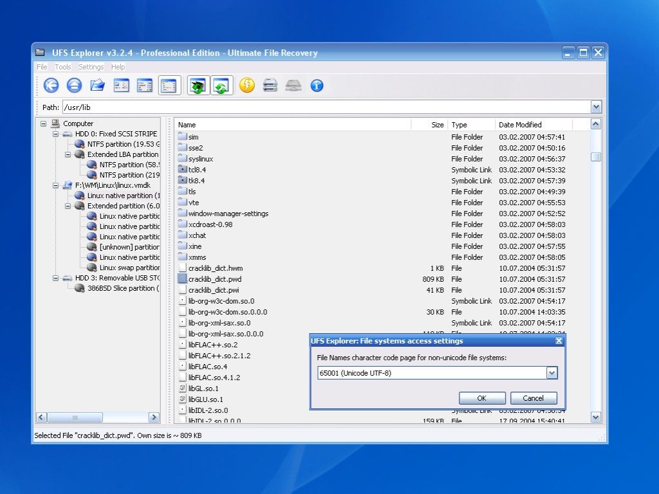Collapse the Extended LBA partition node

68,154
